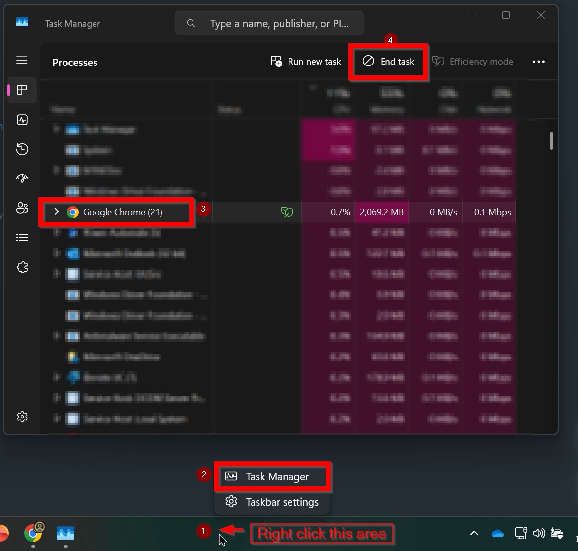Click the Task Manager icon on the taskbar
The height and width of the screenshot is (551, 578).
[65, 533]
